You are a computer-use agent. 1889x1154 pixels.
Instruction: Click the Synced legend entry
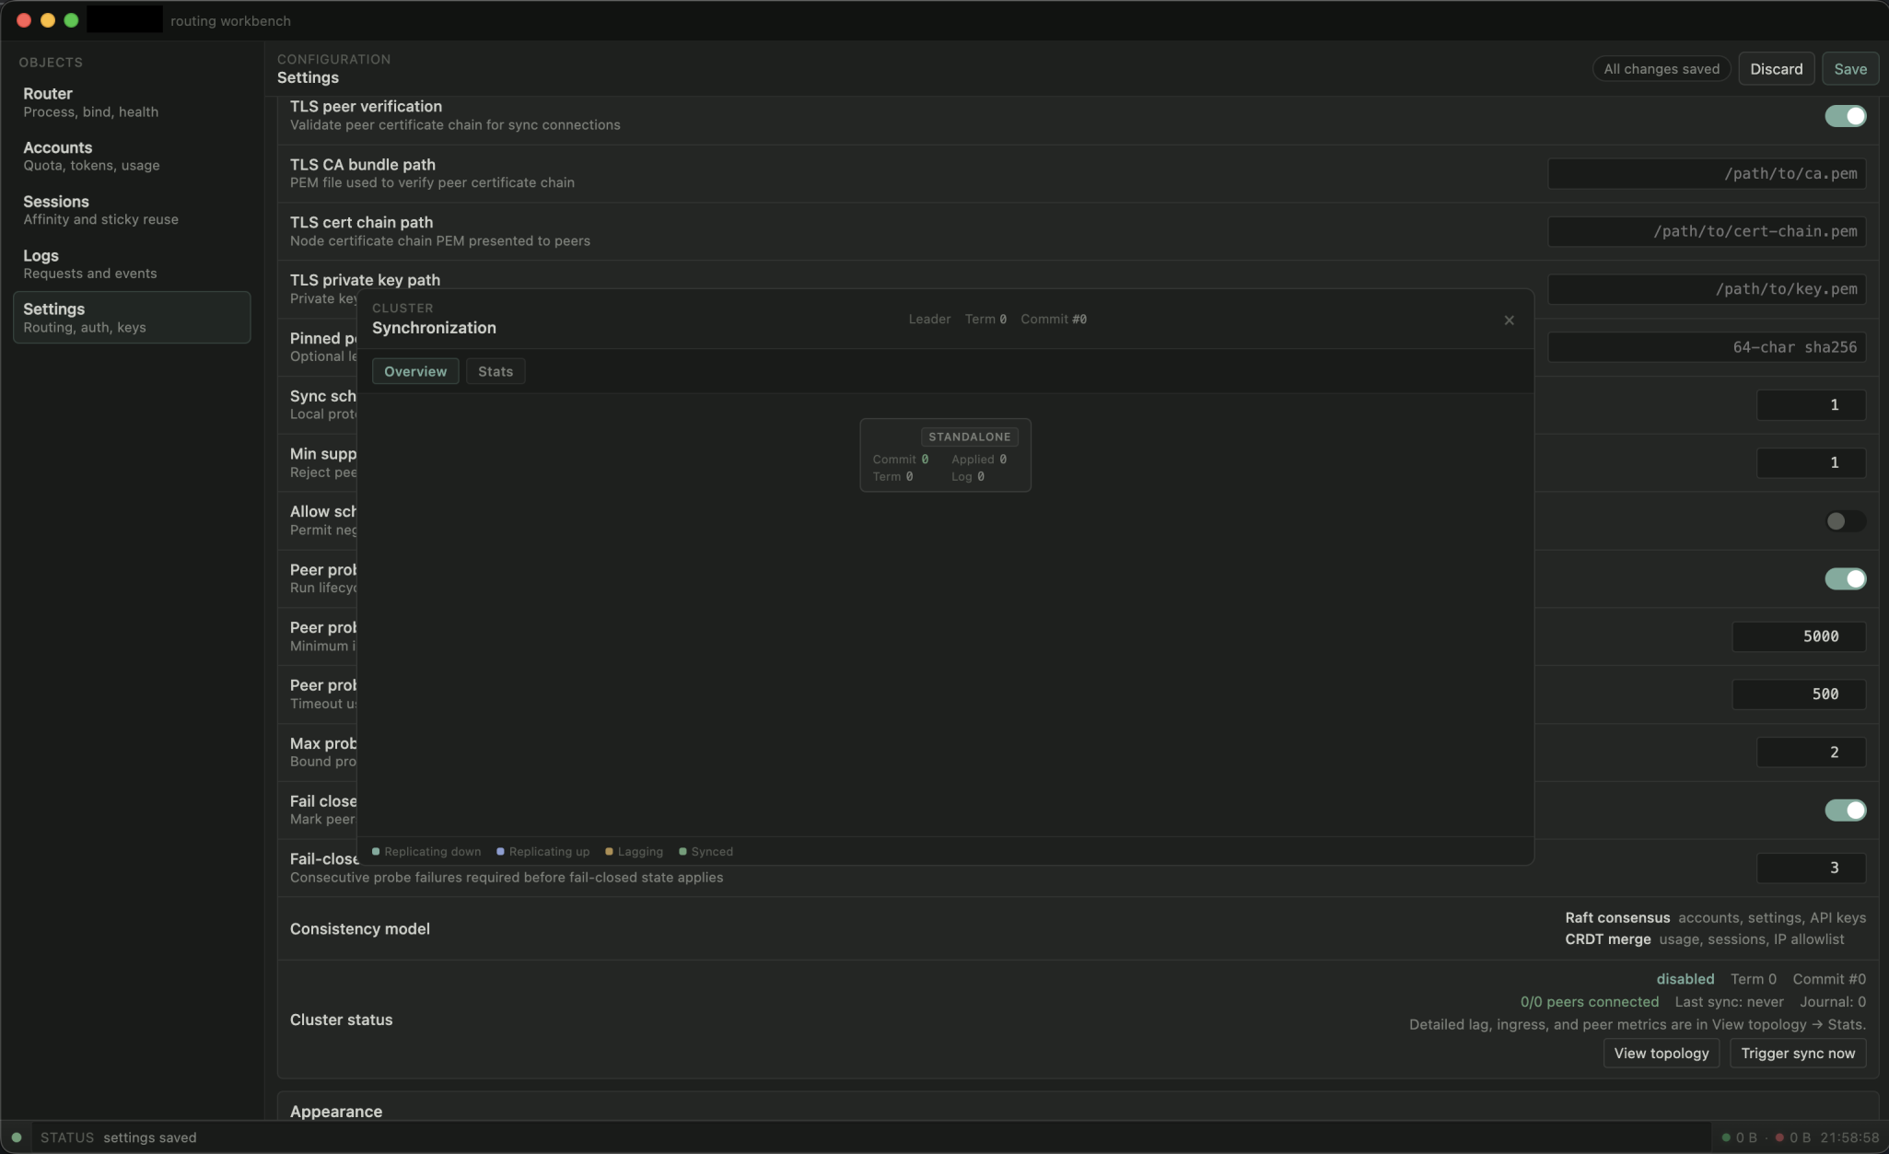[706, 852]
